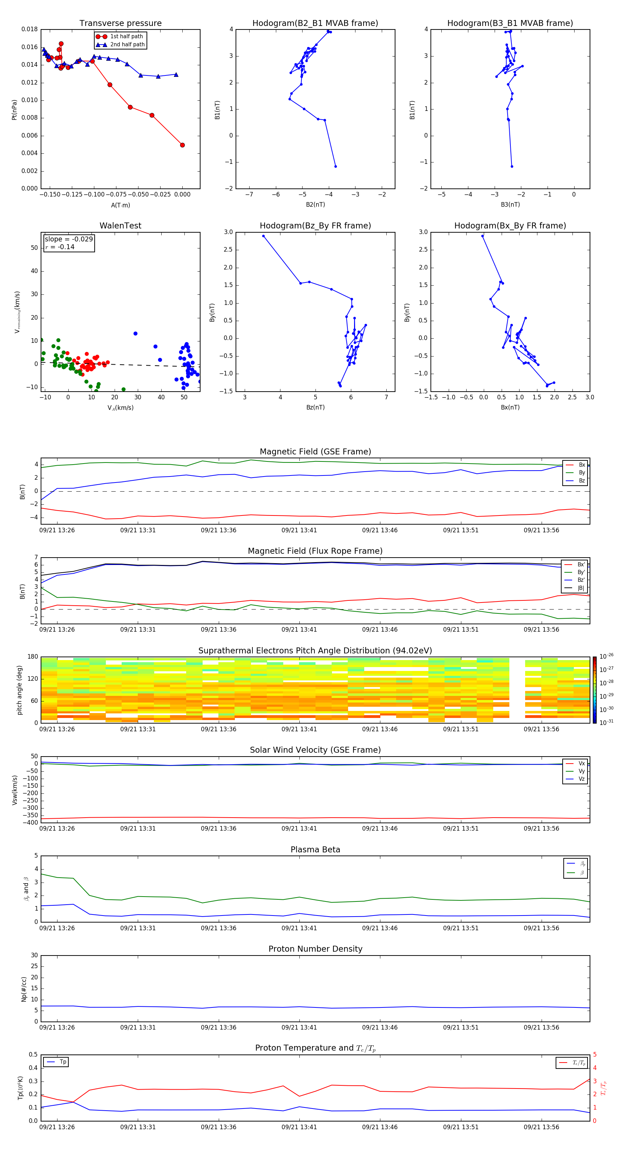Click the 'Bx' legend entry in GSE plot
The height and width of the screenshot is (1158, 631).
tap(575, 465)
